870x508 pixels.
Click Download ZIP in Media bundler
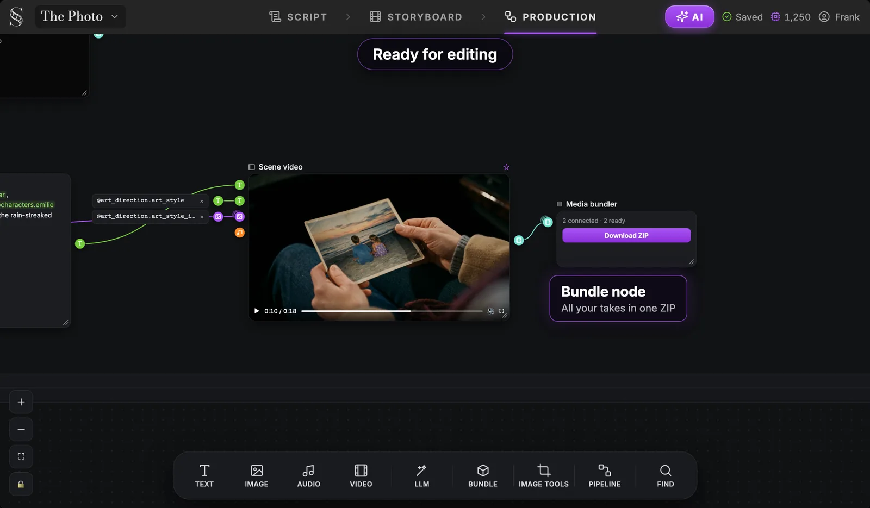tap(626, 235)
